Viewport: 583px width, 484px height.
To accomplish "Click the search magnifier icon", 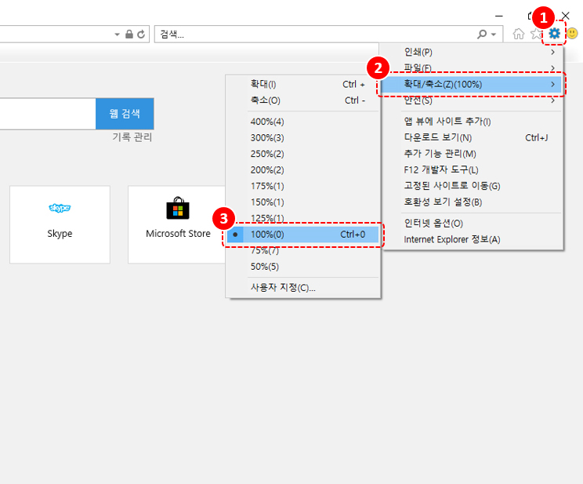I will click(x=482, y=35).
